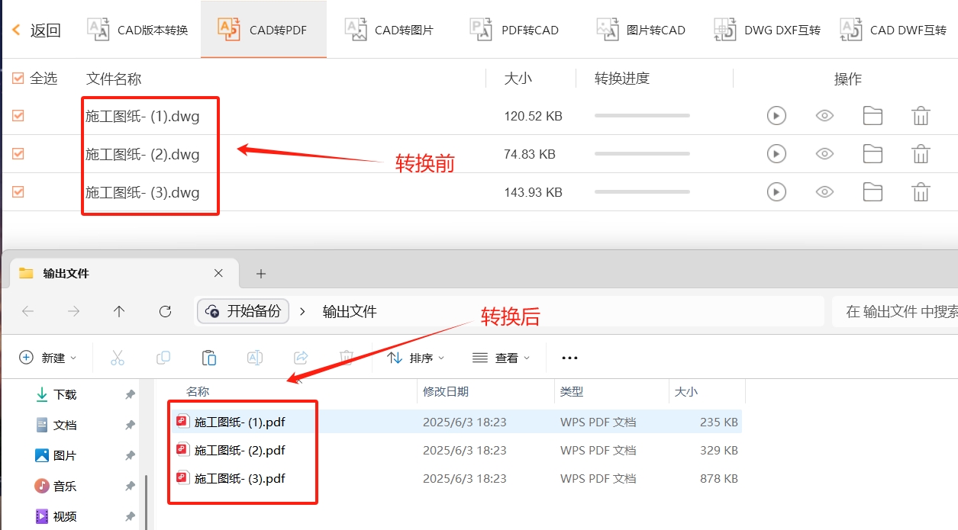Refresh the Explorer folder view
The height and width of the screenshot is (530, 958).
coord(165,311)
